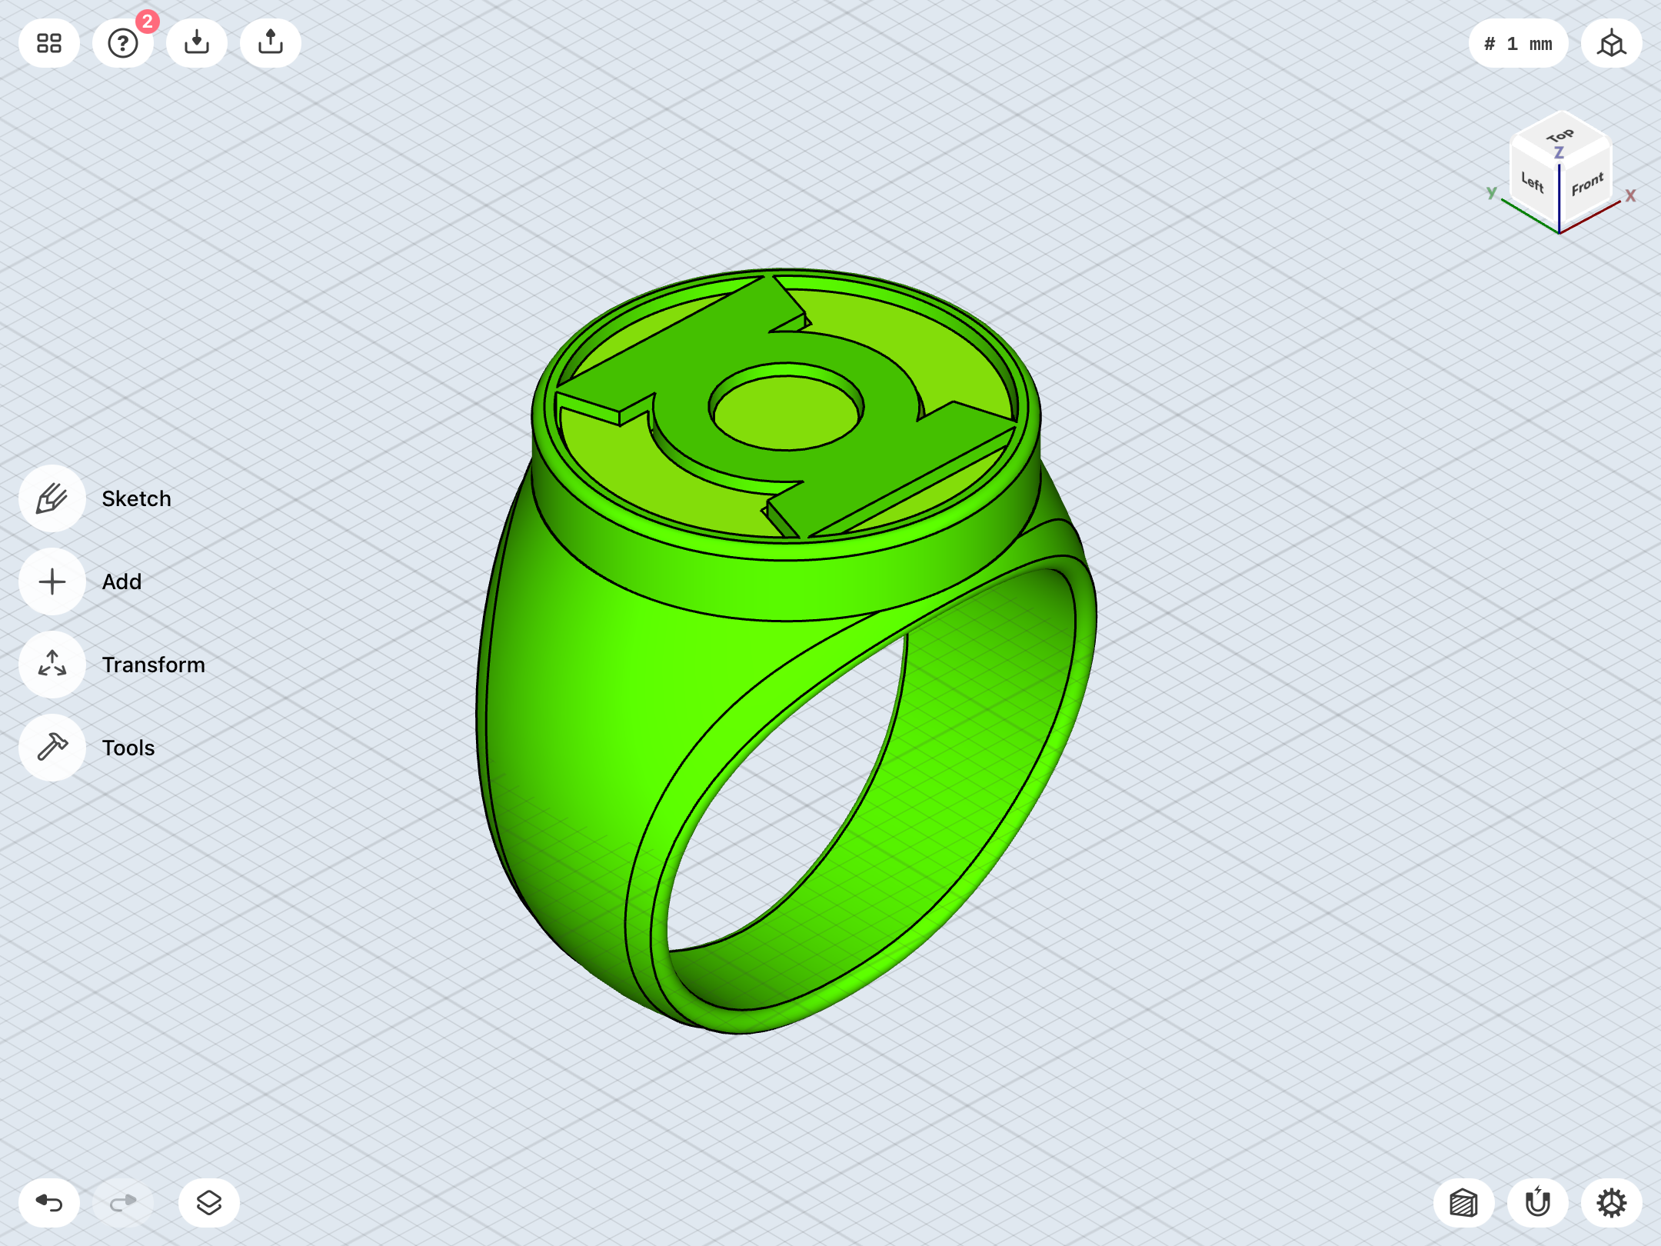Select the Left face of view cube
Screen dimensions: 1661x1246
click(x=1533, y=183)
